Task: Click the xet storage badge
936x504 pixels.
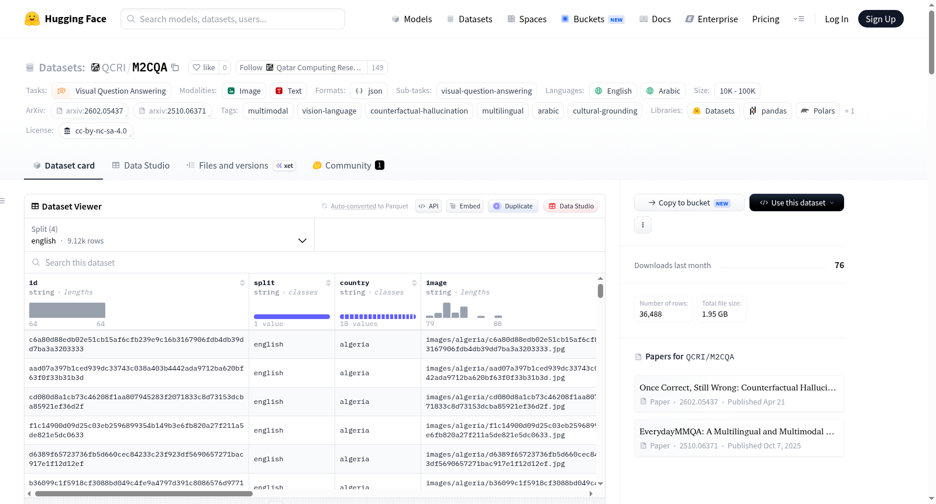Action: 285,166
